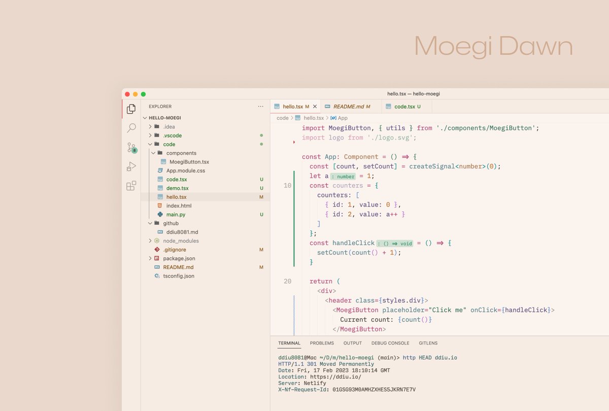Click the hello.tsx breadcrumb segment

tap(314, 118)
